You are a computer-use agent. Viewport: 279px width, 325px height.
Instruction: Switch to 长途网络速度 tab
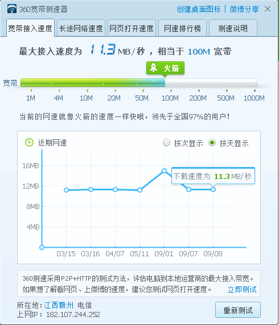click(x=81, y=28)
